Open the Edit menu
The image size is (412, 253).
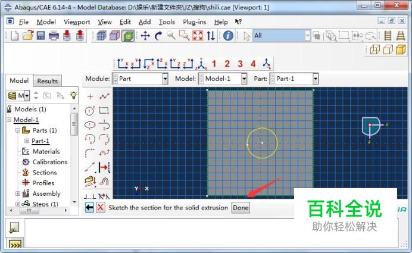[125, 22]
